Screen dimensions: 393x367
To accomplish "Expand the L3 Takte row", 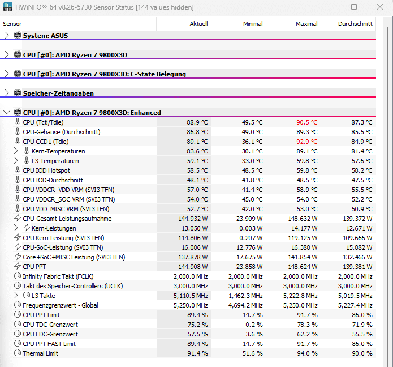I will click(x=16, y=295).
